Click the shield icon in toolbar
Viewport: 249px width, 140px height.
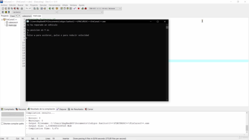[57, 9]
